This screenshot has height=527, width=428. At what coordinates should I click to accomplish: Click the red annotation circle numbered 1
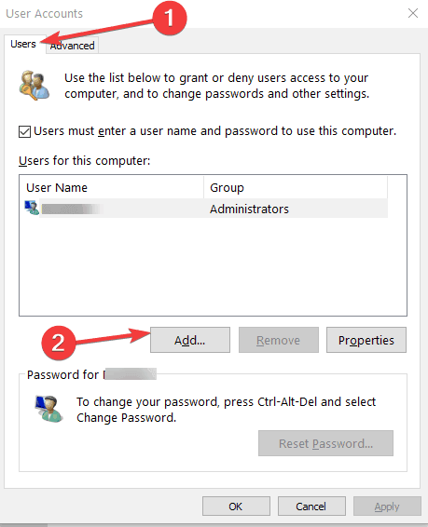(x=170, y=18)
